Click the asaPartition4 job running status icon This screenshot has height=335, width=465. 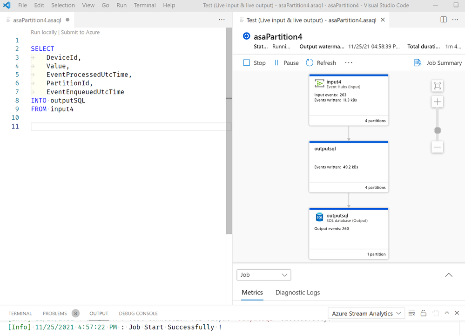point(246,36)
